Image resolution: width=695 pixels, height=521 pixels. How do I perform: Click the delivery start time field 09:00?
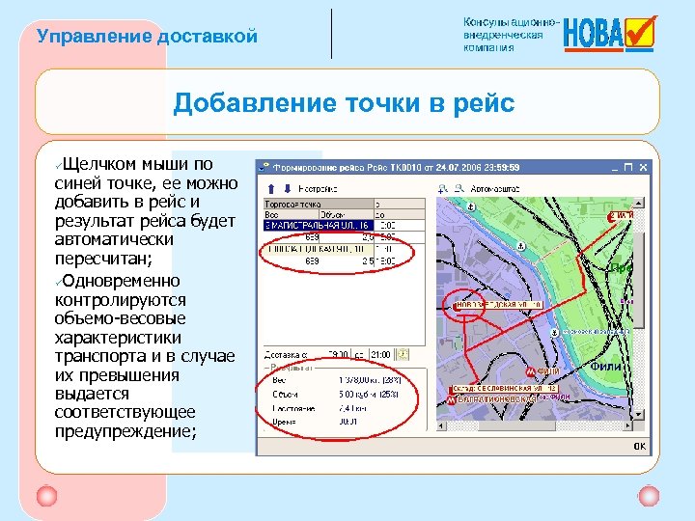338,354
